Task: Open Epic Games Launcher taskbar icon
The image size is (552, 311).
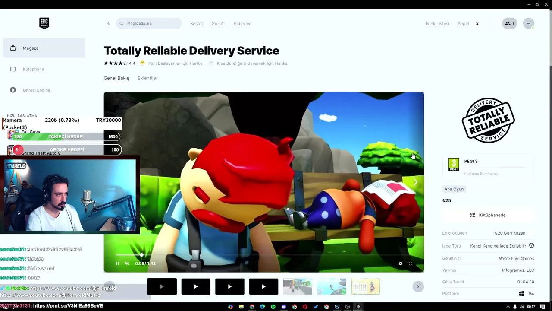Action: pyautogui.click(x=358, y=307)
